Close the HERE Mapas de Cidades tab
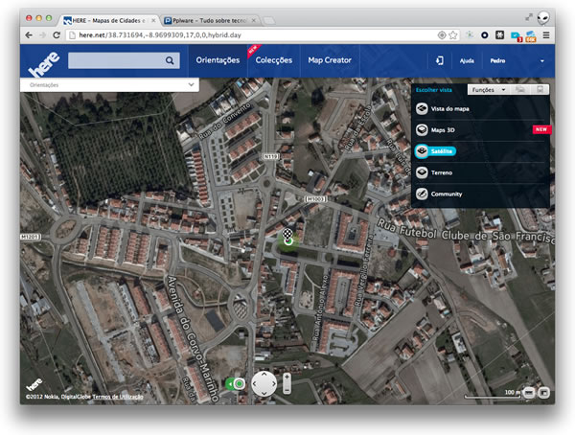This screenshot has height=435, width=575. pos(153,20)
